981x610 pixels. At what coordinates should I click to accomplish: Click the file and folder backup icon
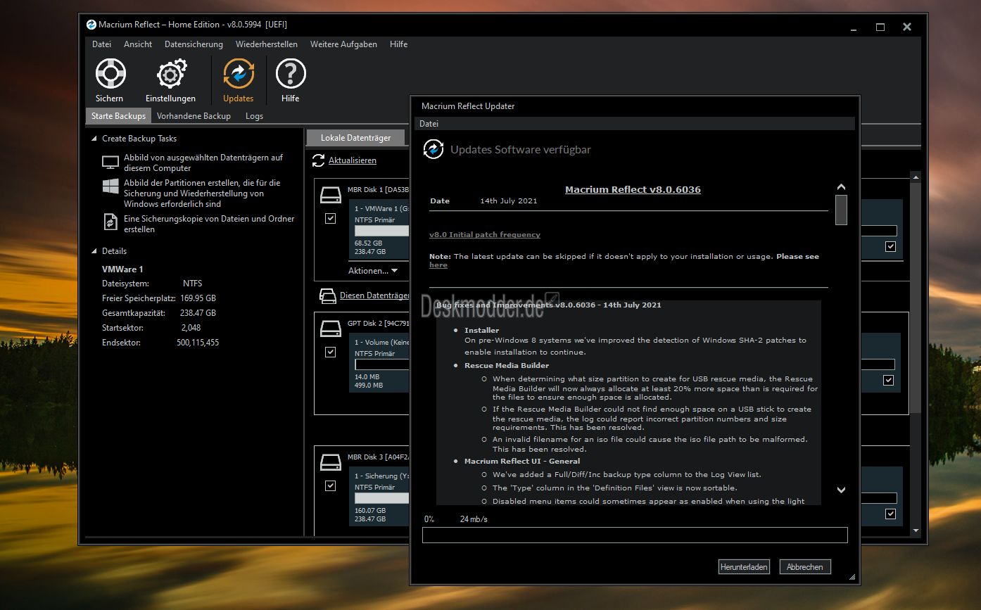pyautogui.click(x=110, y=222)
